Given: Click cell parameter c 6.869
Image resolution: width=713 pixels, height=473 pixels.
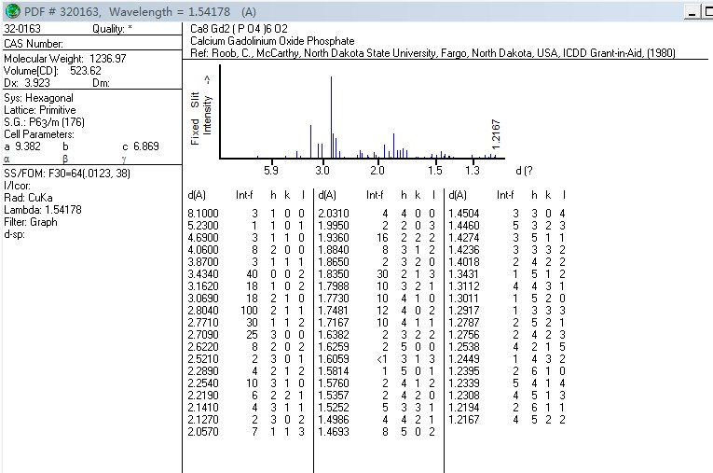Looking at the screenshot, I should [141, 146].
